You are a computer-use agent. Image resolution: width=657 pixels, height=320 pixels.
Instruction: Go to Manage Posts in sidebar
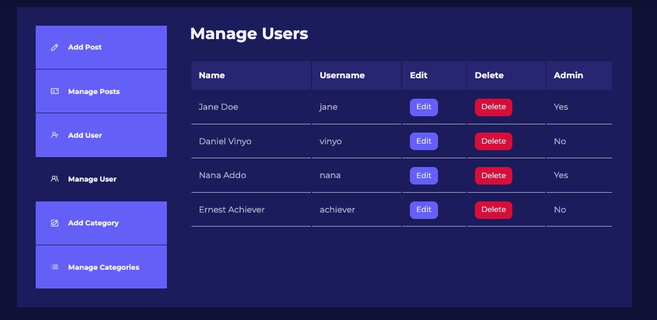[101, 91]
